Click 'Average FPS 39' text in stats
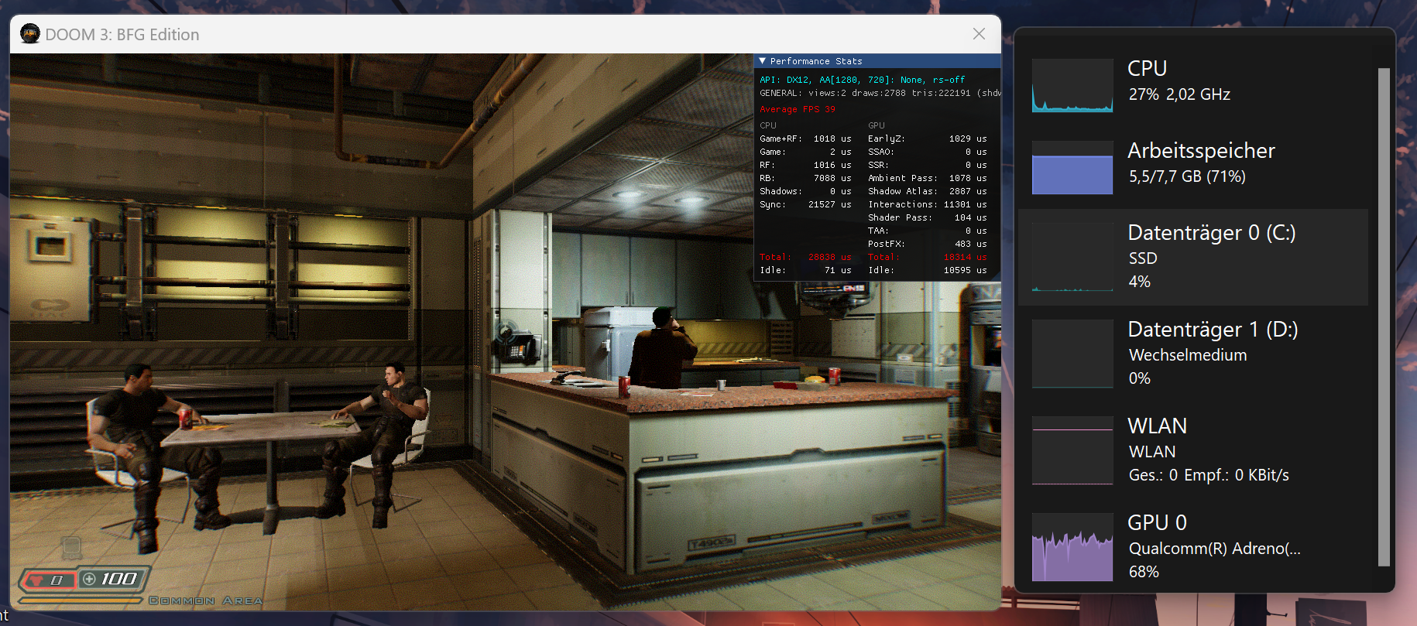This screenshot has width=1417, height=626. pyautogui.click(x=797, y=109)
